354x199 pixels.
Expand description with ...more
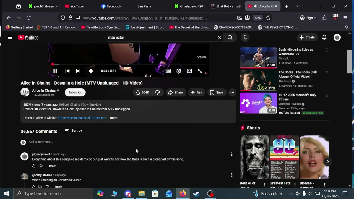[113, 118]
